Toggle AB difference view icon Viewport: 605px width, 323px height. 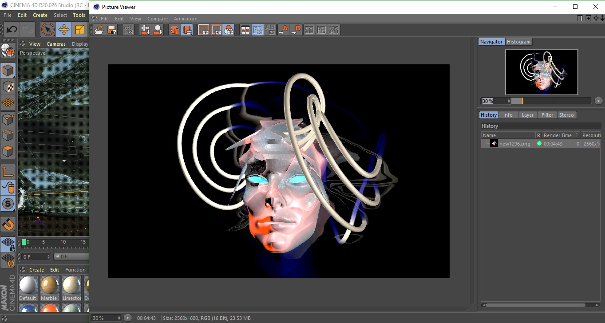tap(258, 30)
